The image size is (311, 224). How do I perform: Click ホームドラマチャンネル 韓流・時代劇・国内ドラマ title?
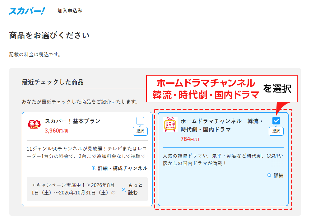221,125
